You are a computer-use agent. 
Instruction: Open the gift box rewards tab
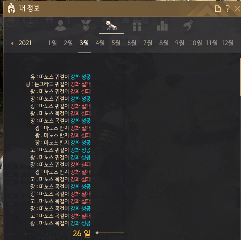(137, 25)
